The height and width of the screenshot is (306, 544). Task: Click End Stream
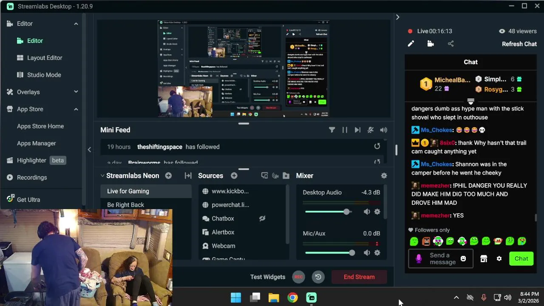click(359, 277)
